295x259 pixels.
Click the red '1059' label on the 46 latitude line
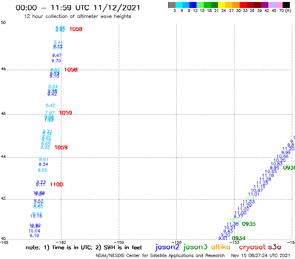click(65, 113)
